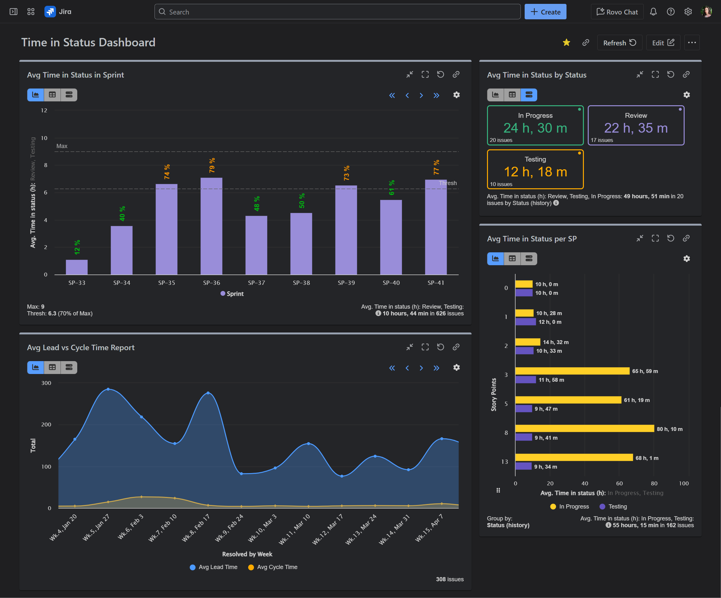Minimize the Avg Time in Status in Sprint gadget

tap(410, 74)
